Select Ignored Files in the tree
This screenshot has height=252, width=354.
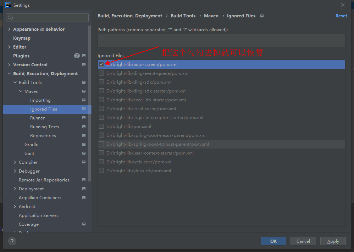pyautogui.click(x=47, y=109)
